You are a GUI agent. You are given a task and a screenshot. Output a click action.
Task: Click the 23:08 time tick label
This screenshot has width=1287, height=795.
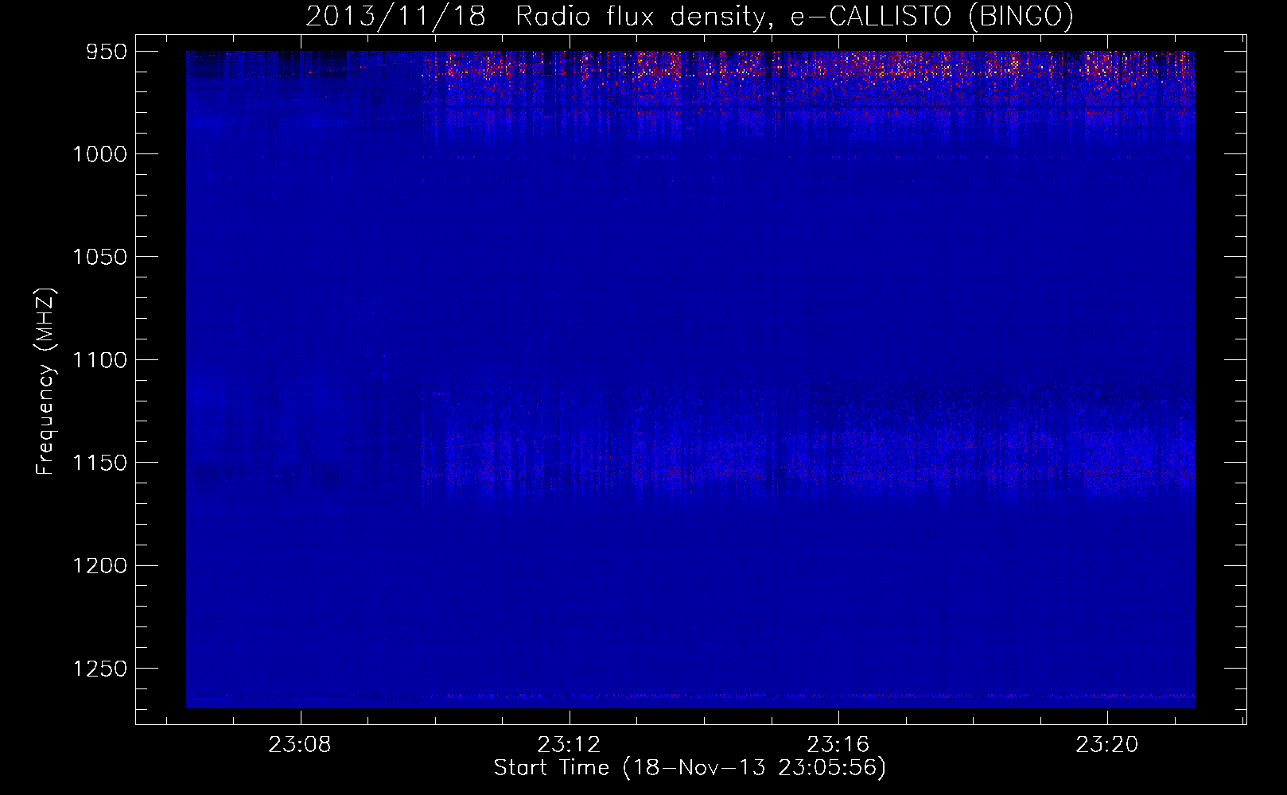coord(300,745)
